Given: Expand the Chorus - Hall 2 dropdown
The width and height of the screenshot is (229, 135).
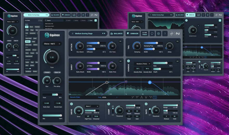Looking at the screenshot, I should 52,44.
